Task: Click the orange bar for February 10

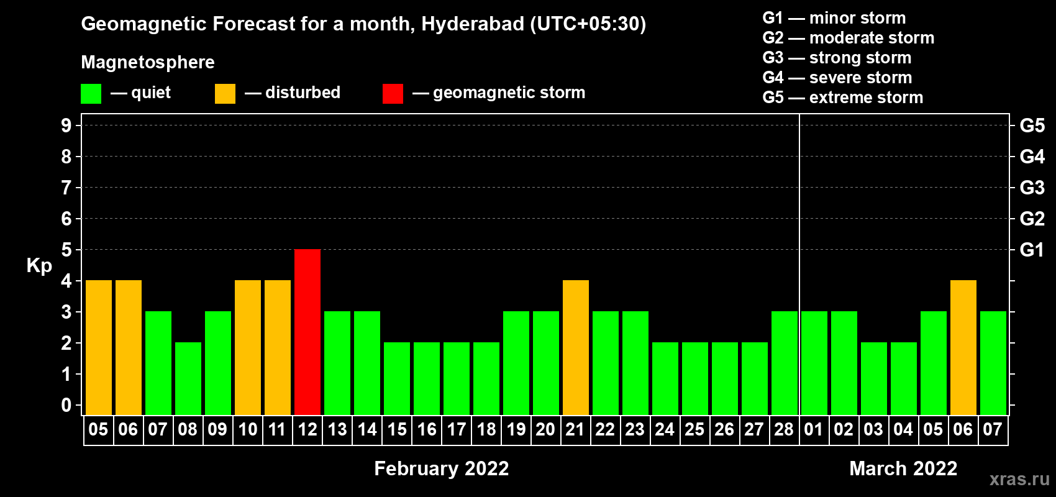Action: click(248, 347)
